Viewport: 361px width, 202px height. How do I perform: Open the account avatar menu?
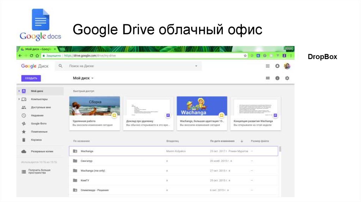point(287,66)
